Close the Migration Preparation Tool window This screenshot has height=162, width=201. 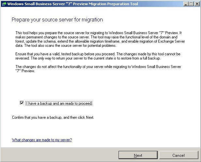coord(196,4)
